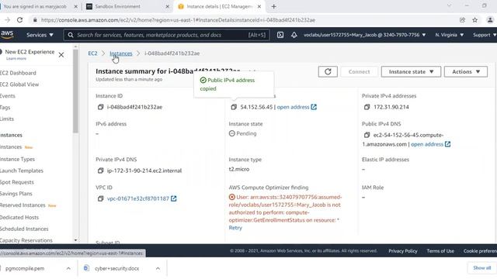Open the Actions dropdown
Image resolution: width=497 pixels, height=279 pixels.
466,72
